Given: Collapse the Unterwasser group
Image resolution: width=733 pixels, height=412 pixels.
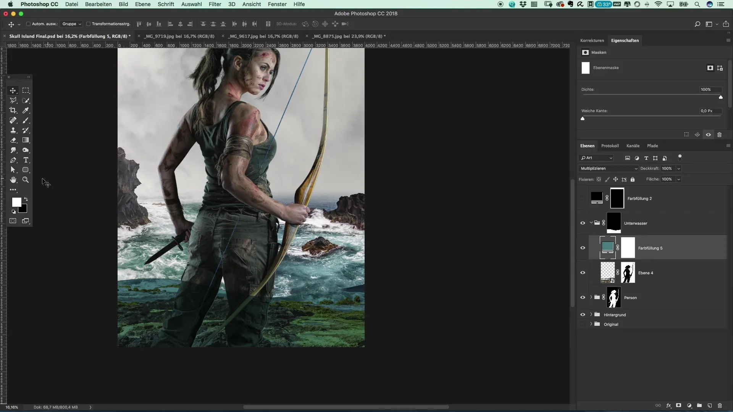Looking at the screenshot, I should 591,223.
